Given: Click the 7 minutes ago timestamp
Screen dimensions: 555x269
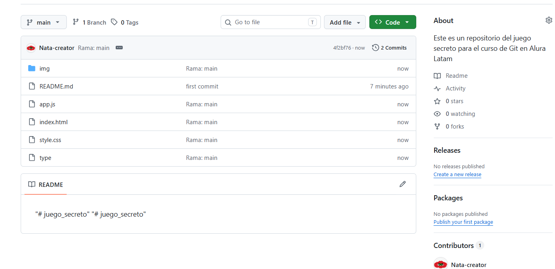Looking at the screenshot, I should pyautogui.click(x=389, y=86).
